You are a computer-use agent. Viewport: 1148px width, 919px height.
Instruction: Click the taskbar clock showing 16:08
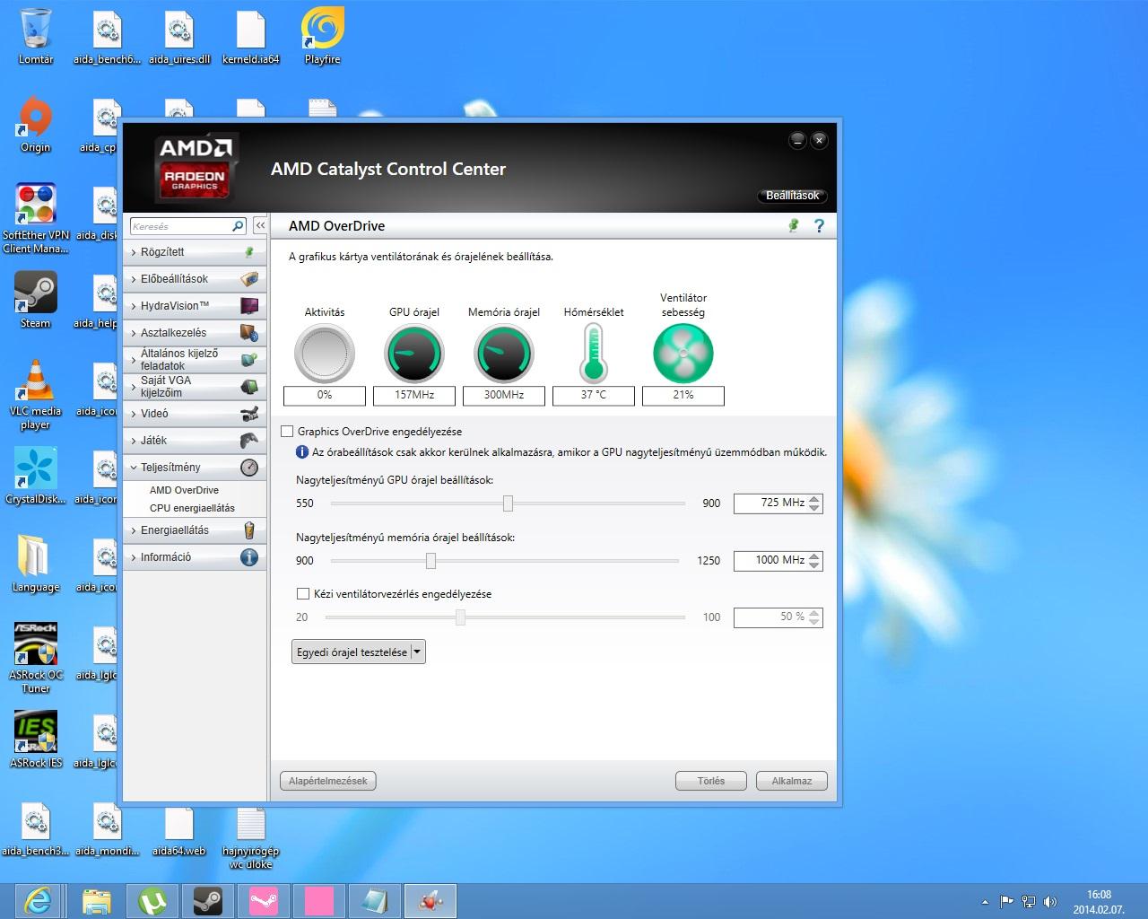[1099, 902]
